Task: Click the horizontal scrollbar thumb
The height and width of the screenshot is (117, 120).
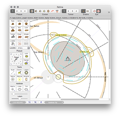Action: [x=80, y=99]
